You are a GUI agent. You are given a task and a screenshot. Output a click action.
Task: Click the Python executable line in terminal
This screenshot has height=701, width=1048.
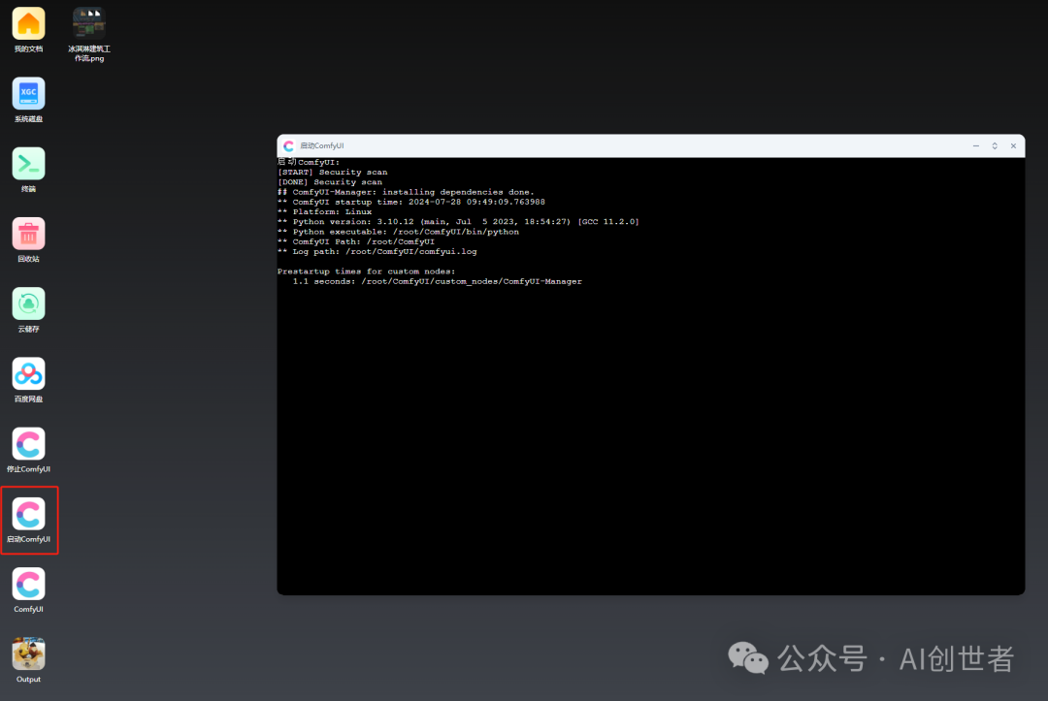[x=398, y=232]
